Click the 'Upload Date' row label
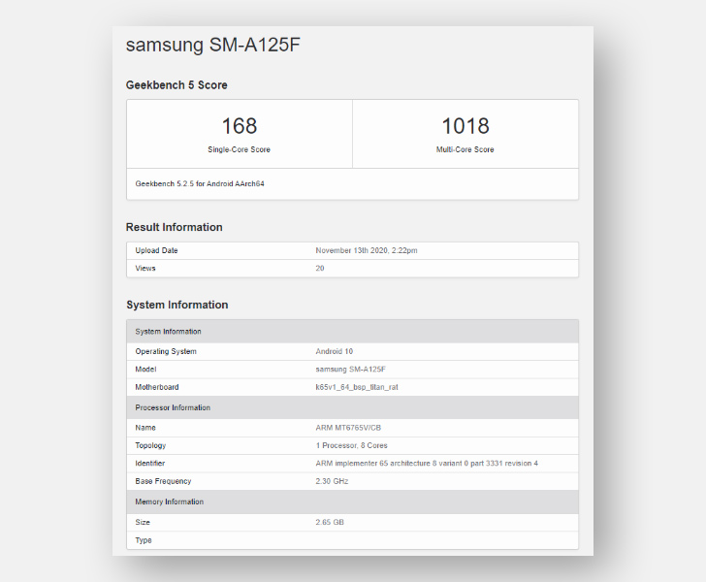The image size is (706, 582). pyautogui.click(x=157, y=250)
